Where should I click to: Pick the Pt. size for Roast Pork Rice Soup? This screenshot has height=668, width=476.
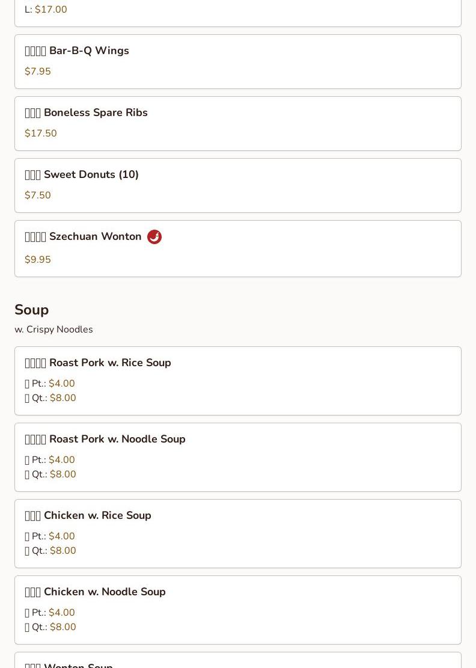pyautogui.click(x=61, y=384)
